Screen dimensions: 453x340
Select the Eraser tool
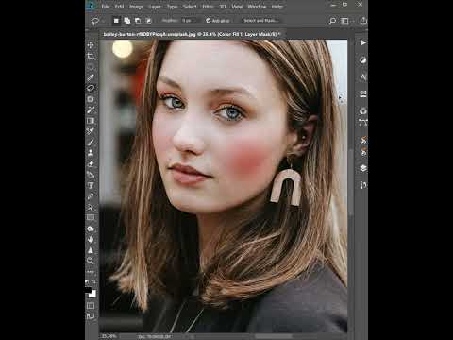[91, 163]
